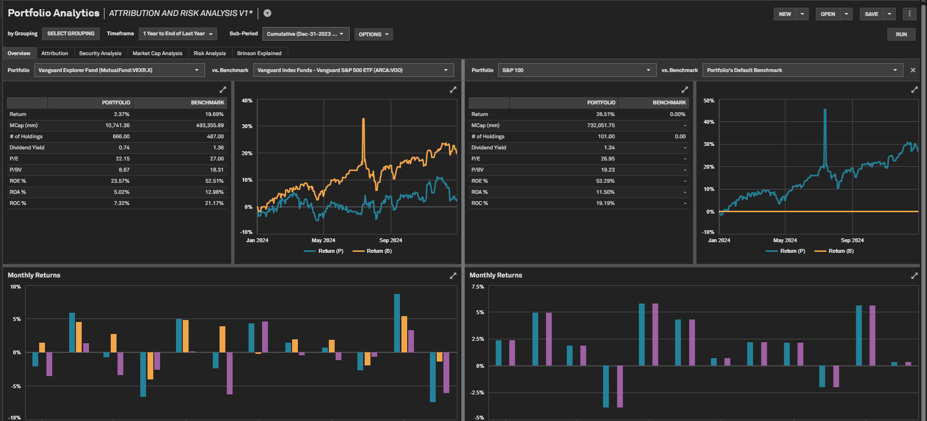Viewport: 927px width, 421px height.
Task: Select the 53.29% ROE value
Action: pyautogui.click(x=605, y=181)
